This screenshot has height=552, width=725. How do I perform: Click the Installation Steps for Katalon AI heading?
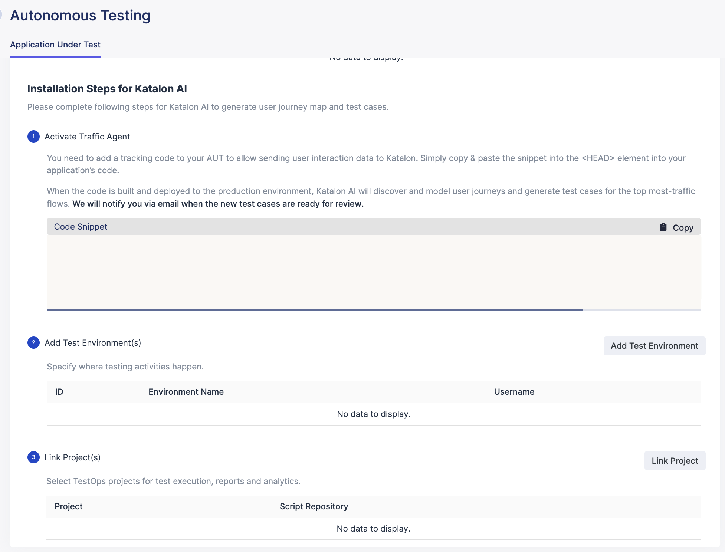(x=107, y=89)
